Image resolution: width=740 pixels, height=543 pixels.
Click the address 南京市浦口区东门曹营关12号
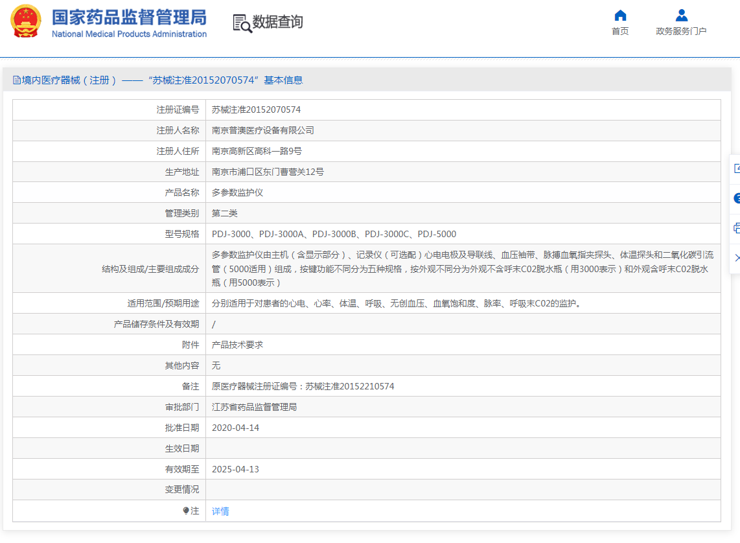tap(268, 172)
